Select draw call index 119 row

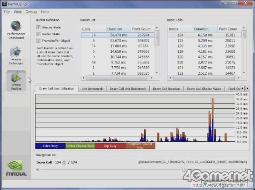pyautogui.click(x=204, y=52)
